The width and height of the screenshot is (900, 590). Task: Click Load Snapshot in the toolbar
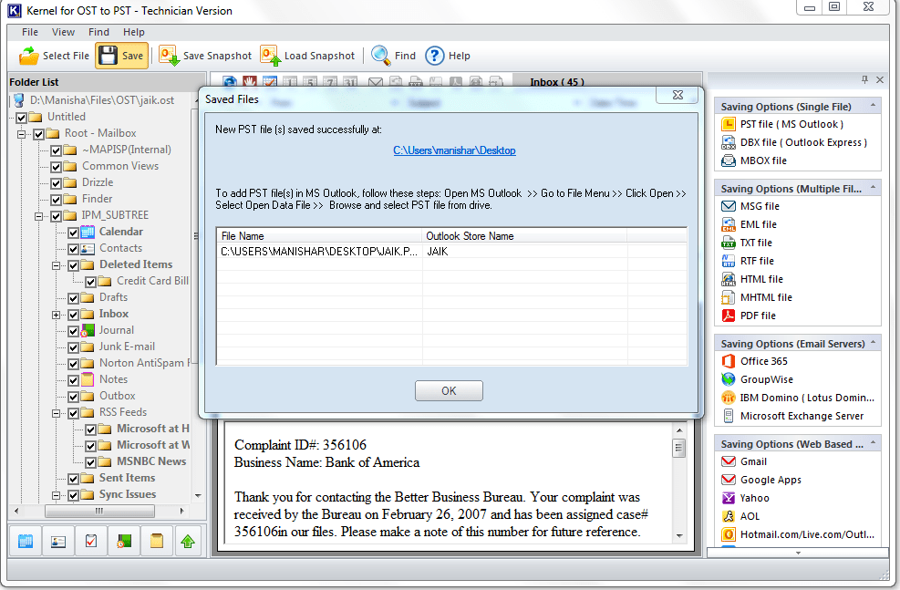(307, 56)
